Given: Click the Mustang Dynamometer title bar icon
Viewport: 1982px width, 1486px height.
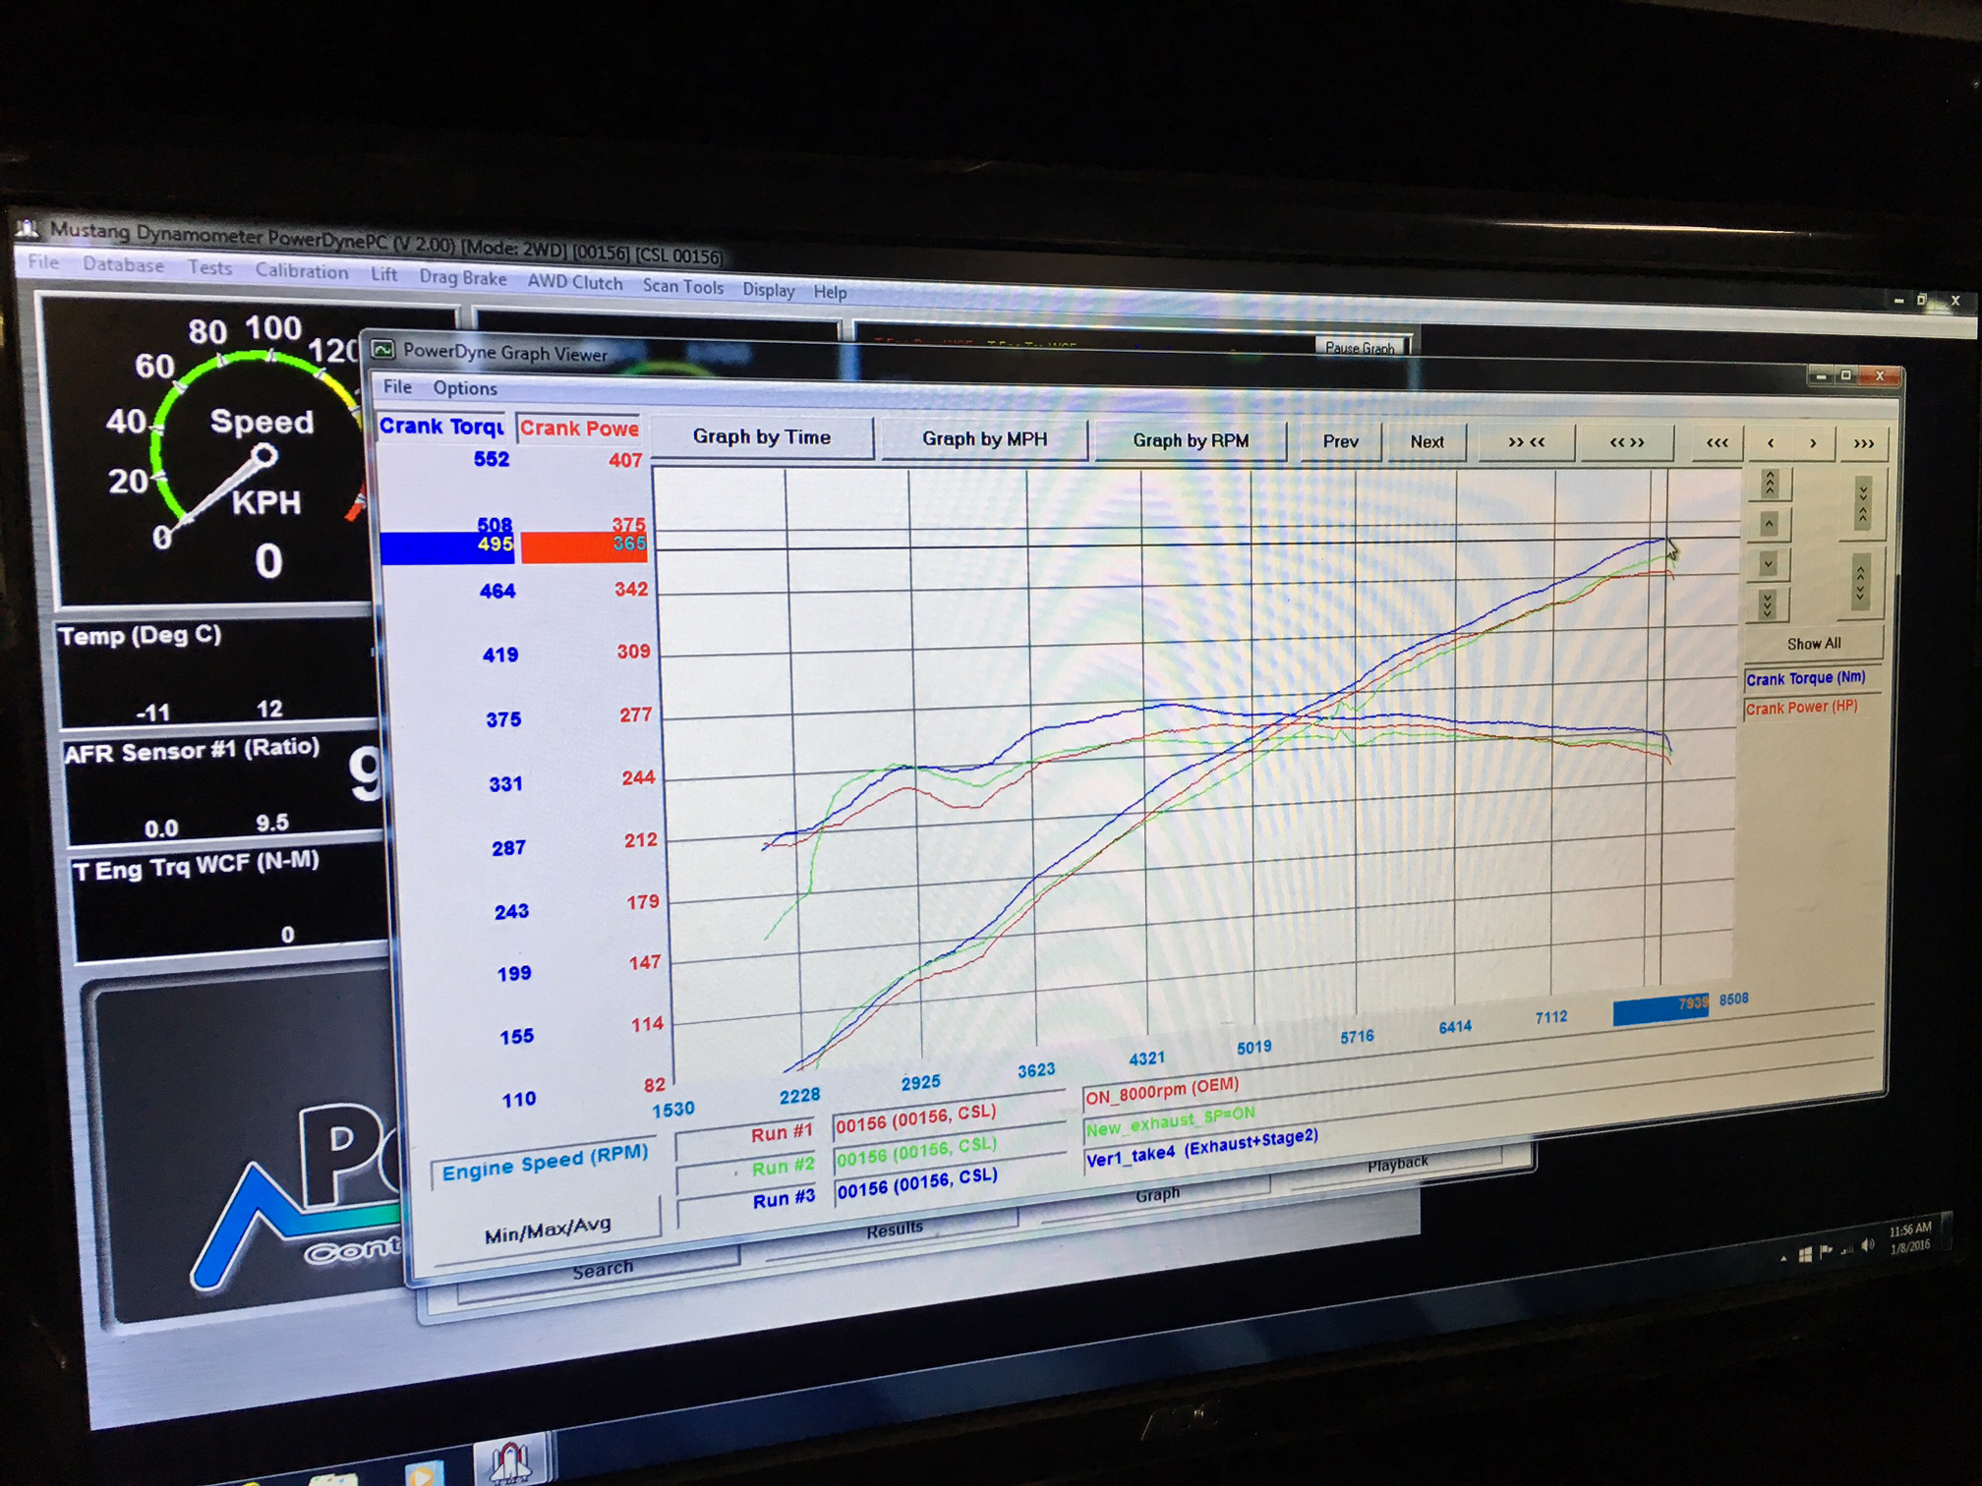Looking at the screenshot, I should pyautogui.click(x=28, y=229).
